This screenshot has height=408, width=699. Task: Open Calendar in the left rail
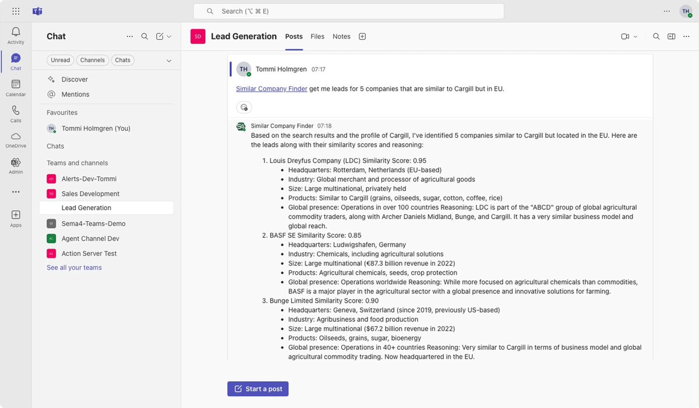tap(16, 88)
